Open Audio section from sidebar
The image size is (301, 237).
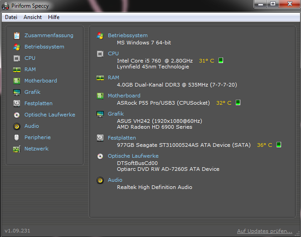pyautogui.click(x=32, y=126)
